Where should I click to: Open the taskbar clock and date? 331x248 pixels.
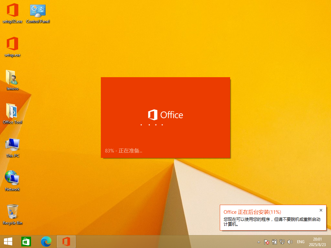click(x=318, y=242)
